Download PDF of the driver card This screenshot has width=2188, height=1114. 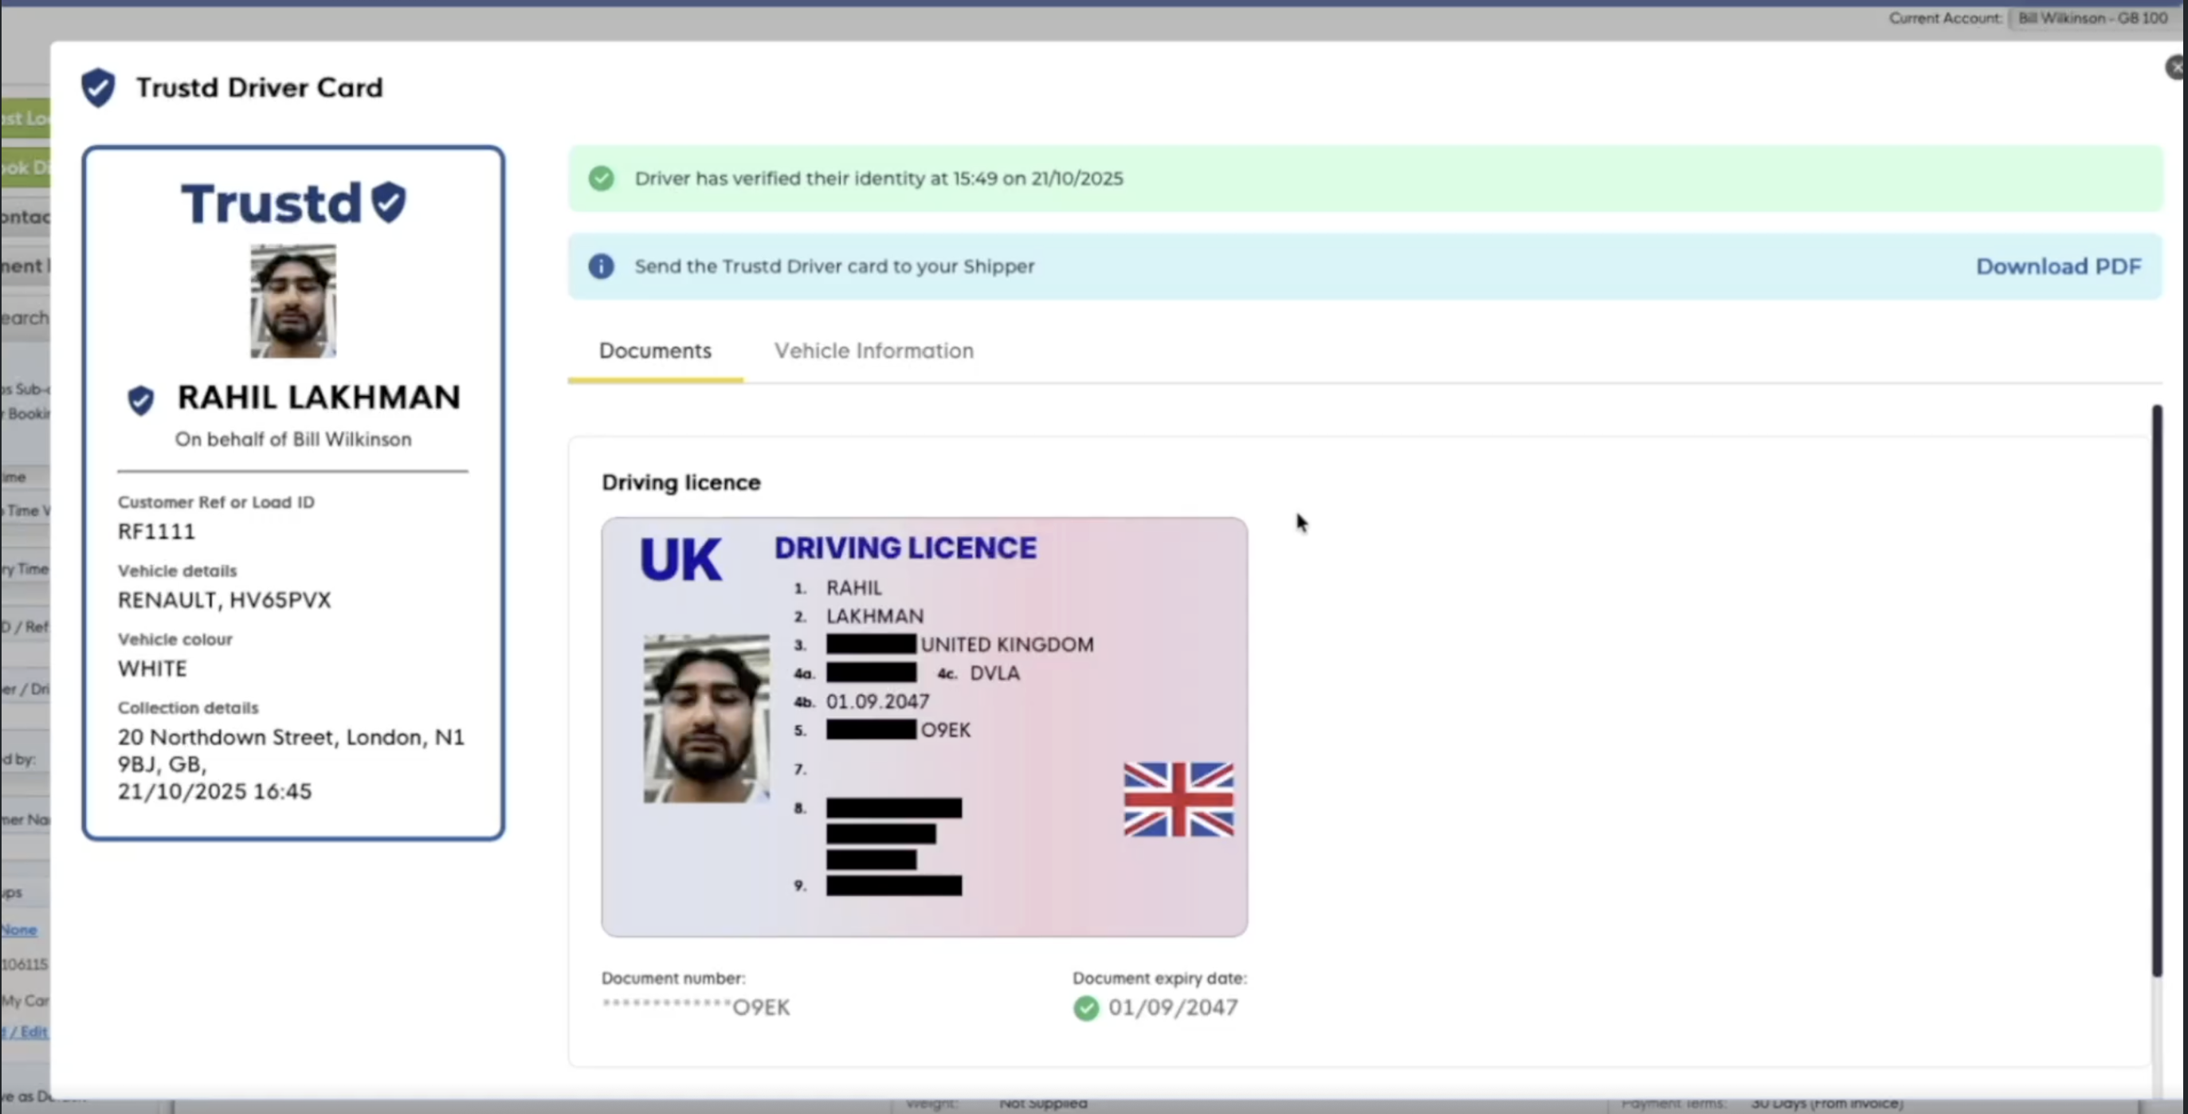point(2058,266)
